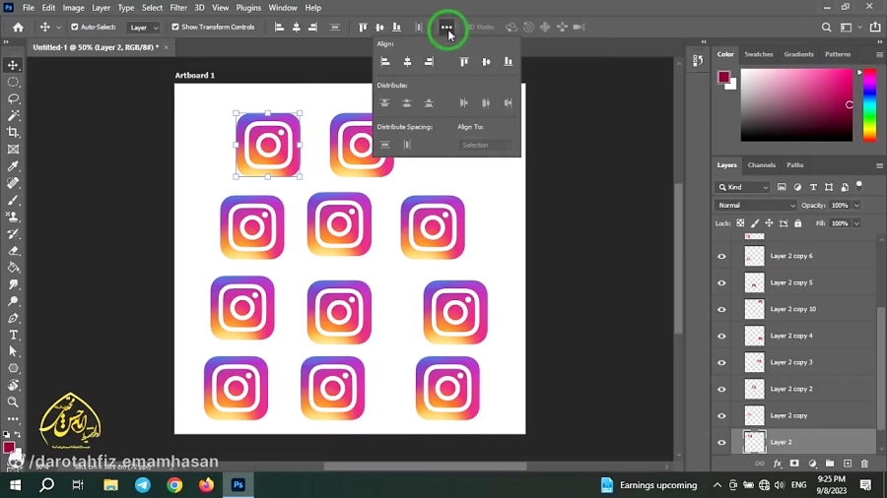Screen dimensions: 887x498
Task: Open the Plugins menu
Action: click(x=248, y=8)
